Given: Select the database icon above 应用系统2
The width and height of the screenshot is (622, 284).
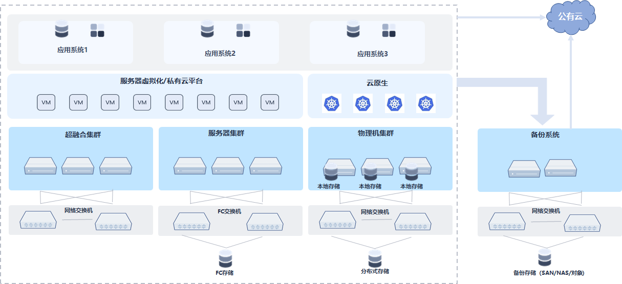Looking at the screenshot, I should coord(207,29).
